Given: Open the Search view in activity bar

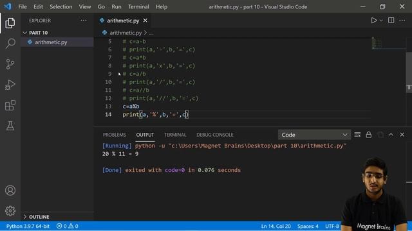Looking at the screenshot, I should (x=10, y=44).
